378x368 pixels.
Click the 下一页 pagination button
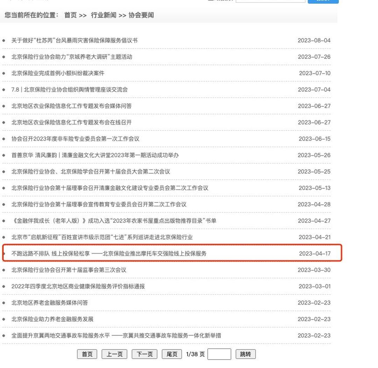click(144, 354)
